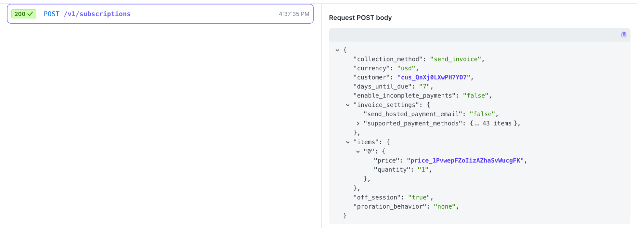Click the days_until_due value "7"
637x228 pixels.
pos(424,87)
